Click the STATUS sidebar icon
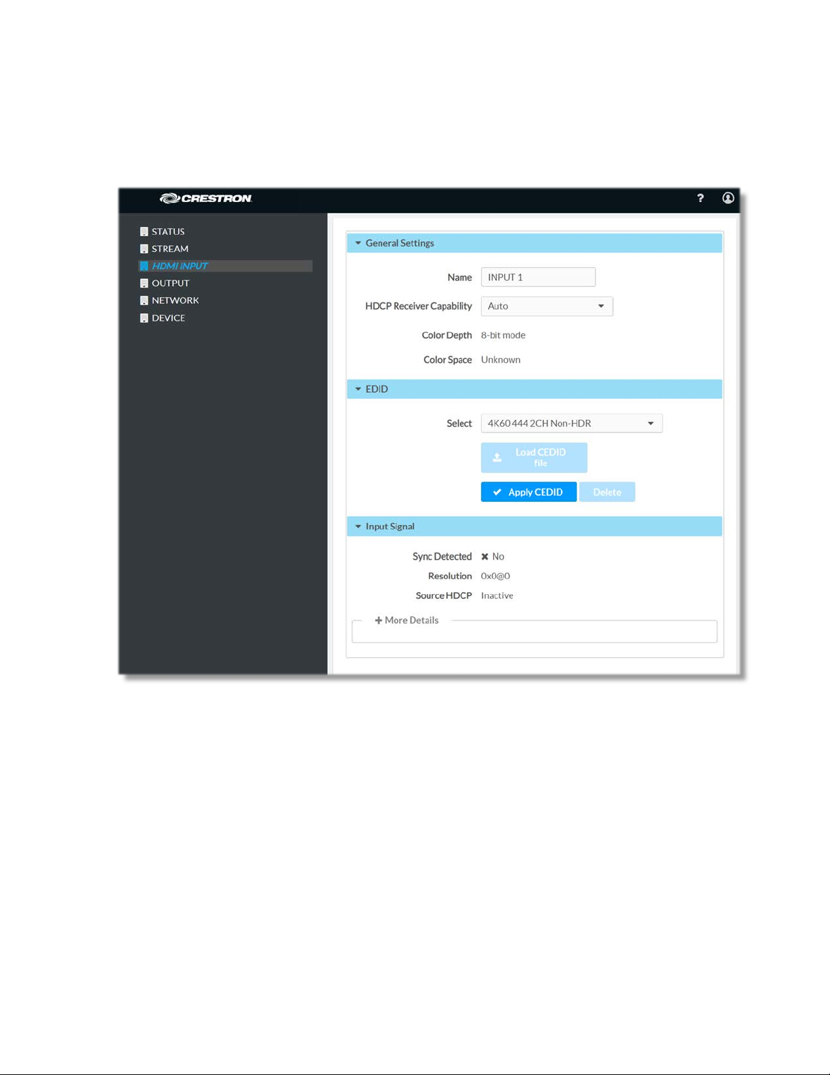Screen dimensions: 830x1075 pos(144,231)
